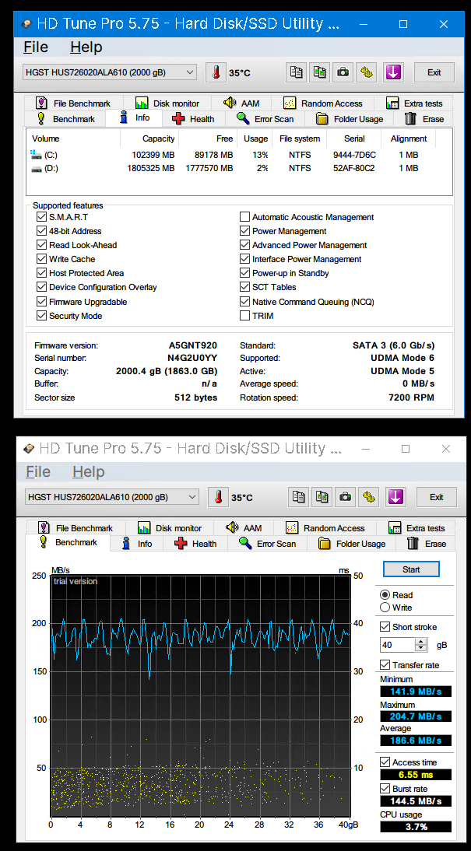Toggle the TRIM checkbox
Screen dimensions: 471x851
point(245,316)
